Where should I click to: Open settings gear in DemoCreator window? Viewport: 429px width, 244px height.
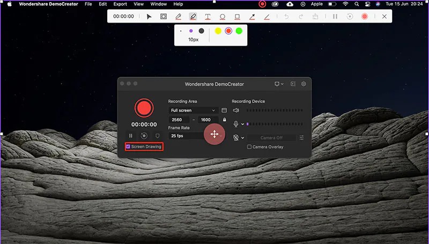(304, 84)
